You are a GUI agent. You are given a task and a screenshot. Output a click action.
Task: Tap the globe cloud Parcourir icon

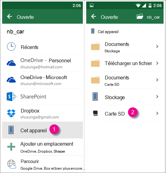point(12,164)
